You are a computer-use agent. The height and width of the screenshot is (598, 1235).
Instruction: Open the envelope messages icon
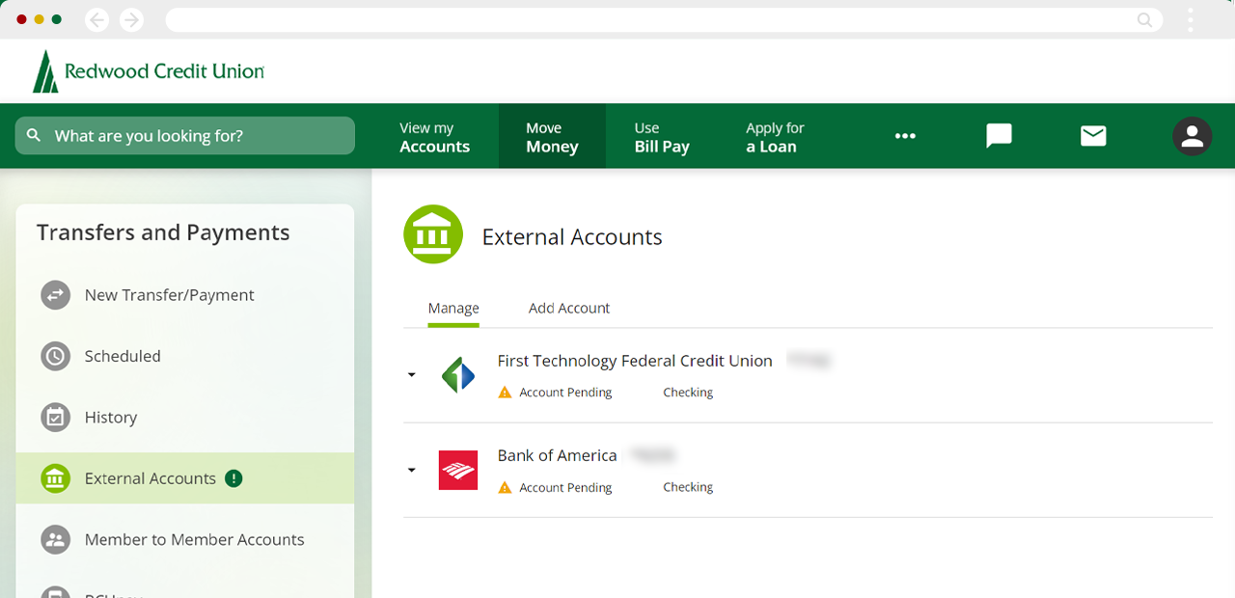point(1093,136)
